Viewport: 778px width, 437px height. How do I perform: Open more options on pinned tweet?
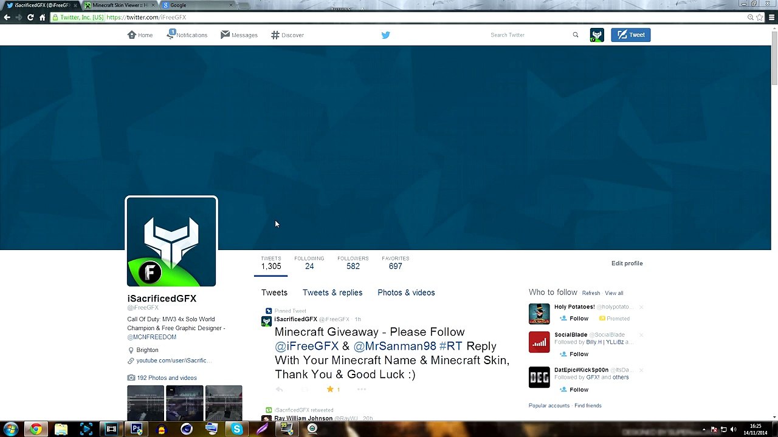(362, 390)
